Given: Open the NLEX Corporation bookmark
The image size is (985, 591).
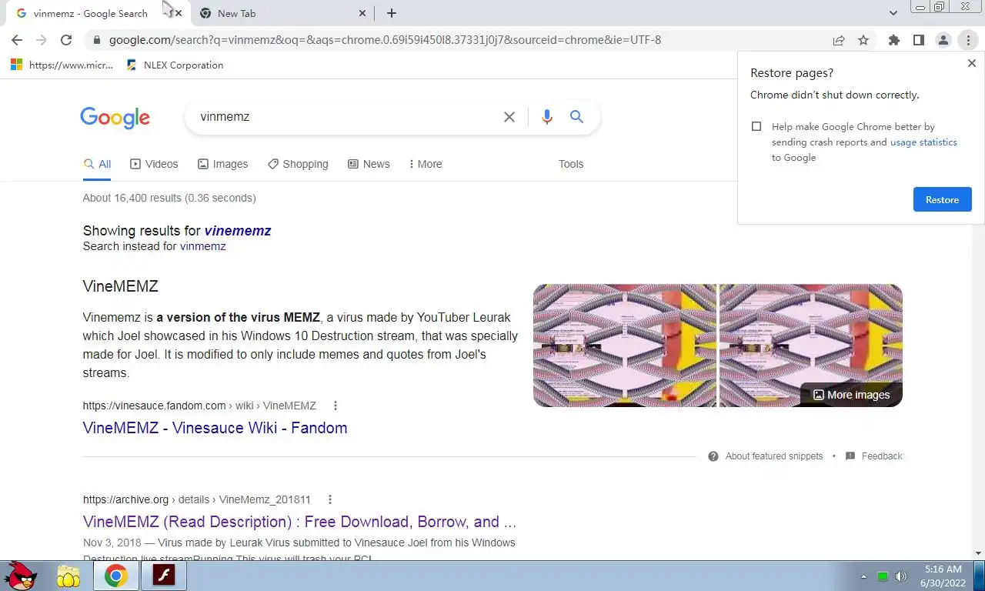Looking at the screenshot, I should pos(175,65).
